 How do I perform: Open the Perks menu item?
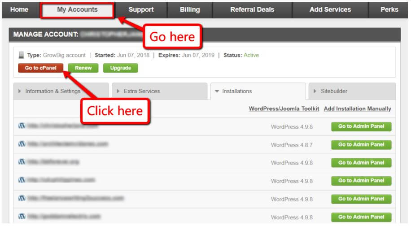coord(389,10)
